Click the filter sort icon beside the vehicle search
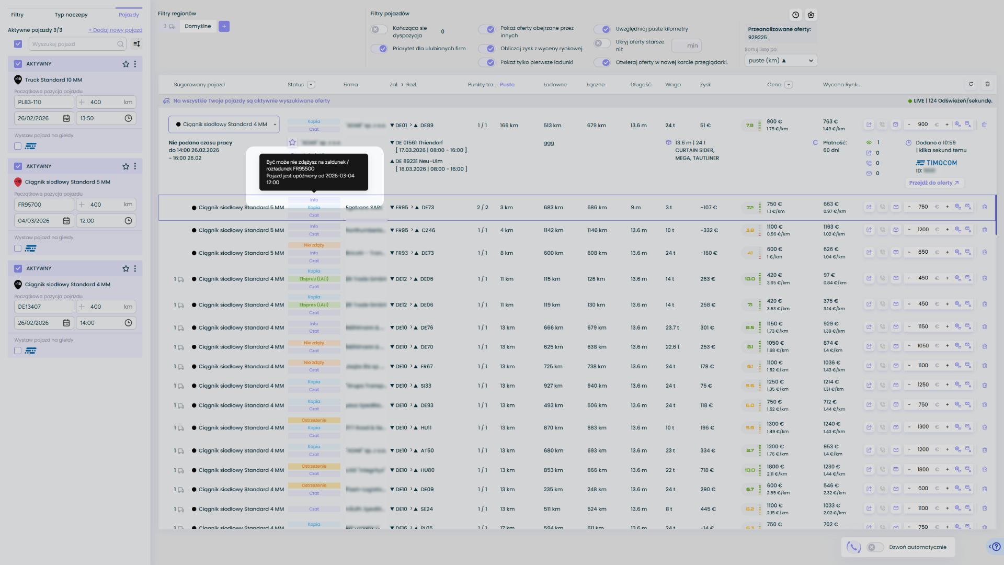The image size is (1004, 565). pyautogui.click(x=136, y=44)
